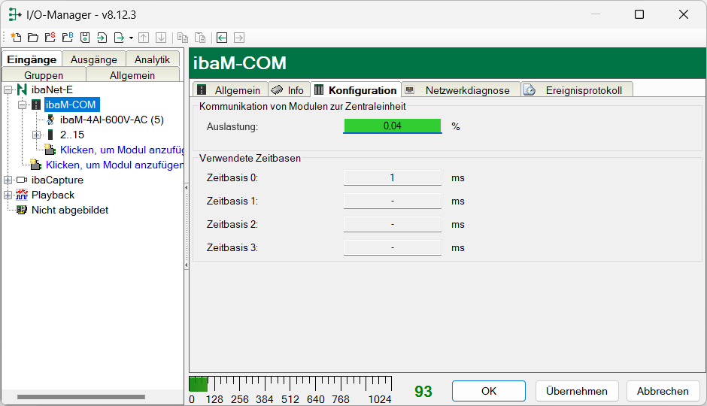Switch to the Ausgänge tab
This screenshot has width=707, height=406.
point(94,59)
